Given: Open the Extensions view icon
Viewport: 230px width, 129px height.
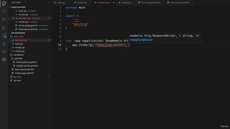Looking at the screenshot, I should click(4, 35).
